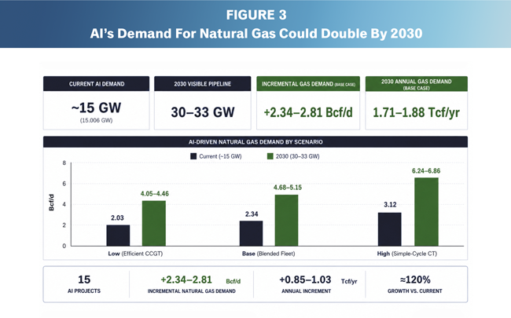Click the '~15 GW' value
This screenshot has height=318, width=511.
97,108
